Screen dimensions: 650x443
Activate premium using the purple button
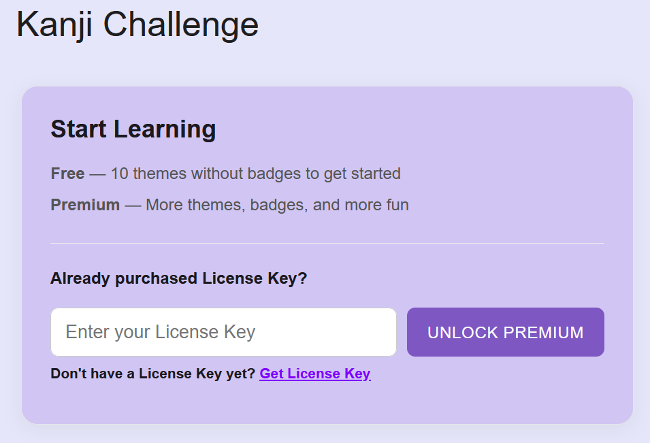(505, 332)
